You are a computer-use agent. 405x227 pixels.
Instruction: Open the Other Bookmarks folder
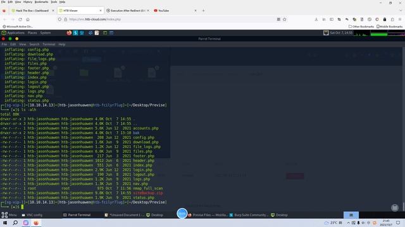(361, 26)
